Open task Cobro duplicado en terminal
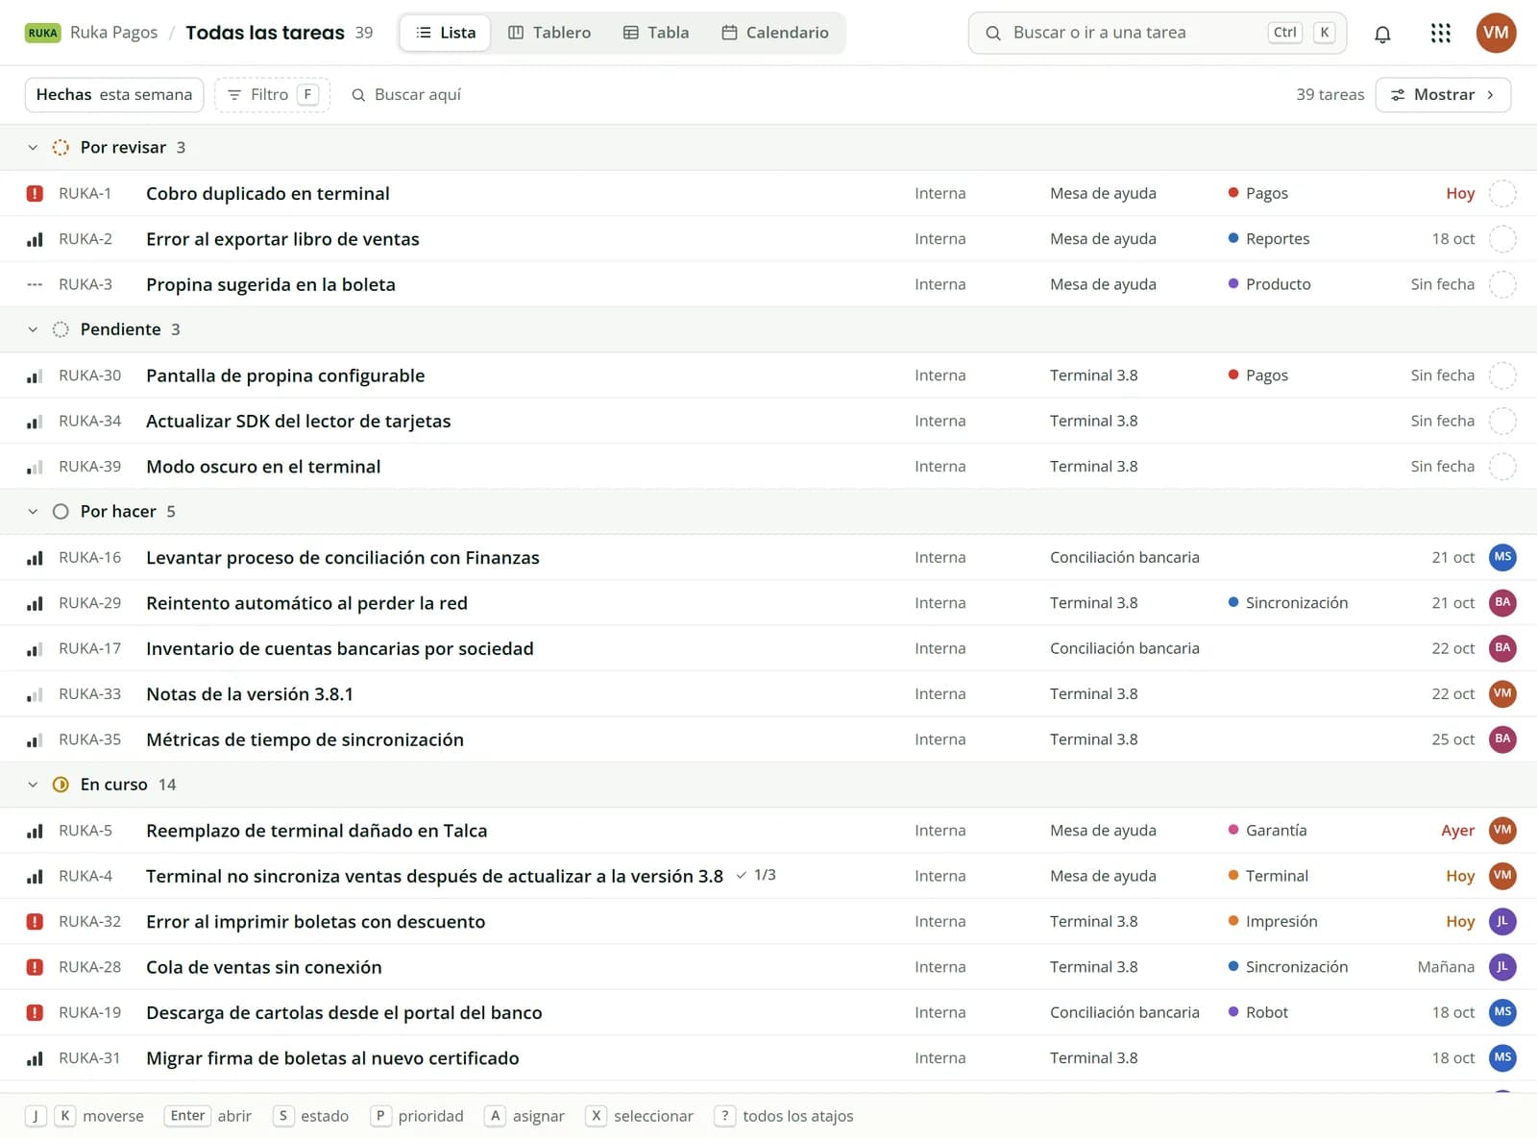This screenshot has height=1138, width=1537. (x=268, y=193)
